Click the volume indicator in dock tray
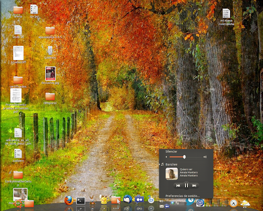The image size is (263, 211). (x=161, y=201)
